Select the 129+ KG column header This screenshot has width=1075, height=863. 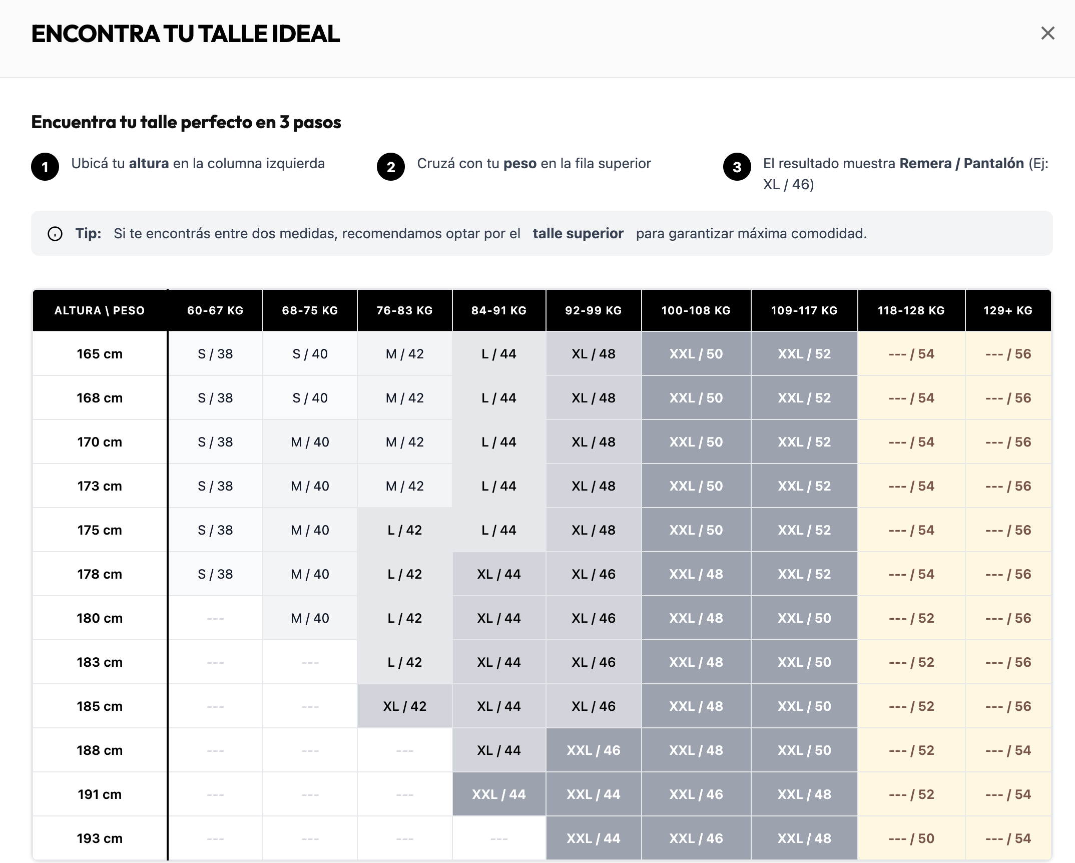click(x=1008, y=310)
